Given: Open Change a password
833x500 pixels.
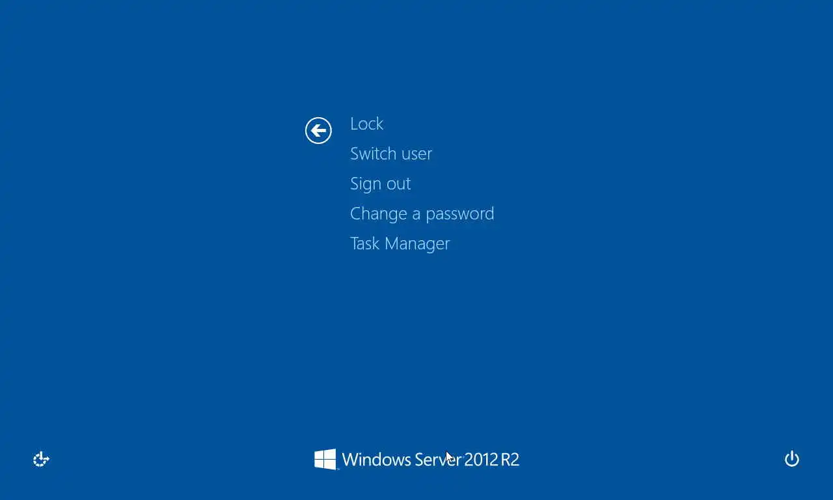Looking at the screenshot, I should (x=422, y=214).
